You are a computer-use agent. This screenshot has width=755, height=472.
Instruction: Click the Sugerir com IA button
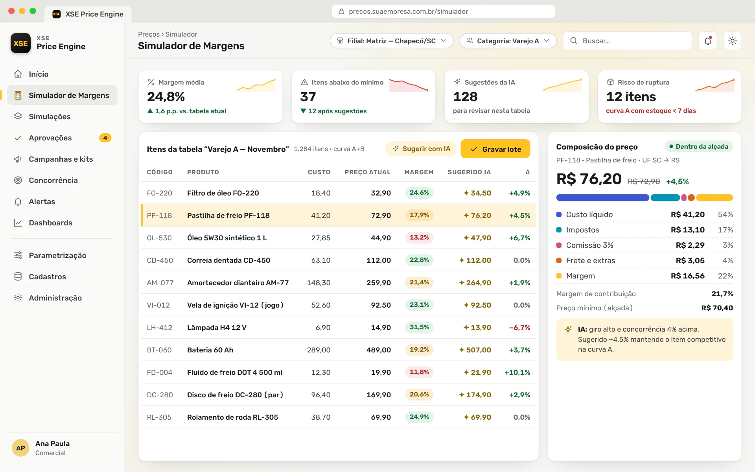421,149
